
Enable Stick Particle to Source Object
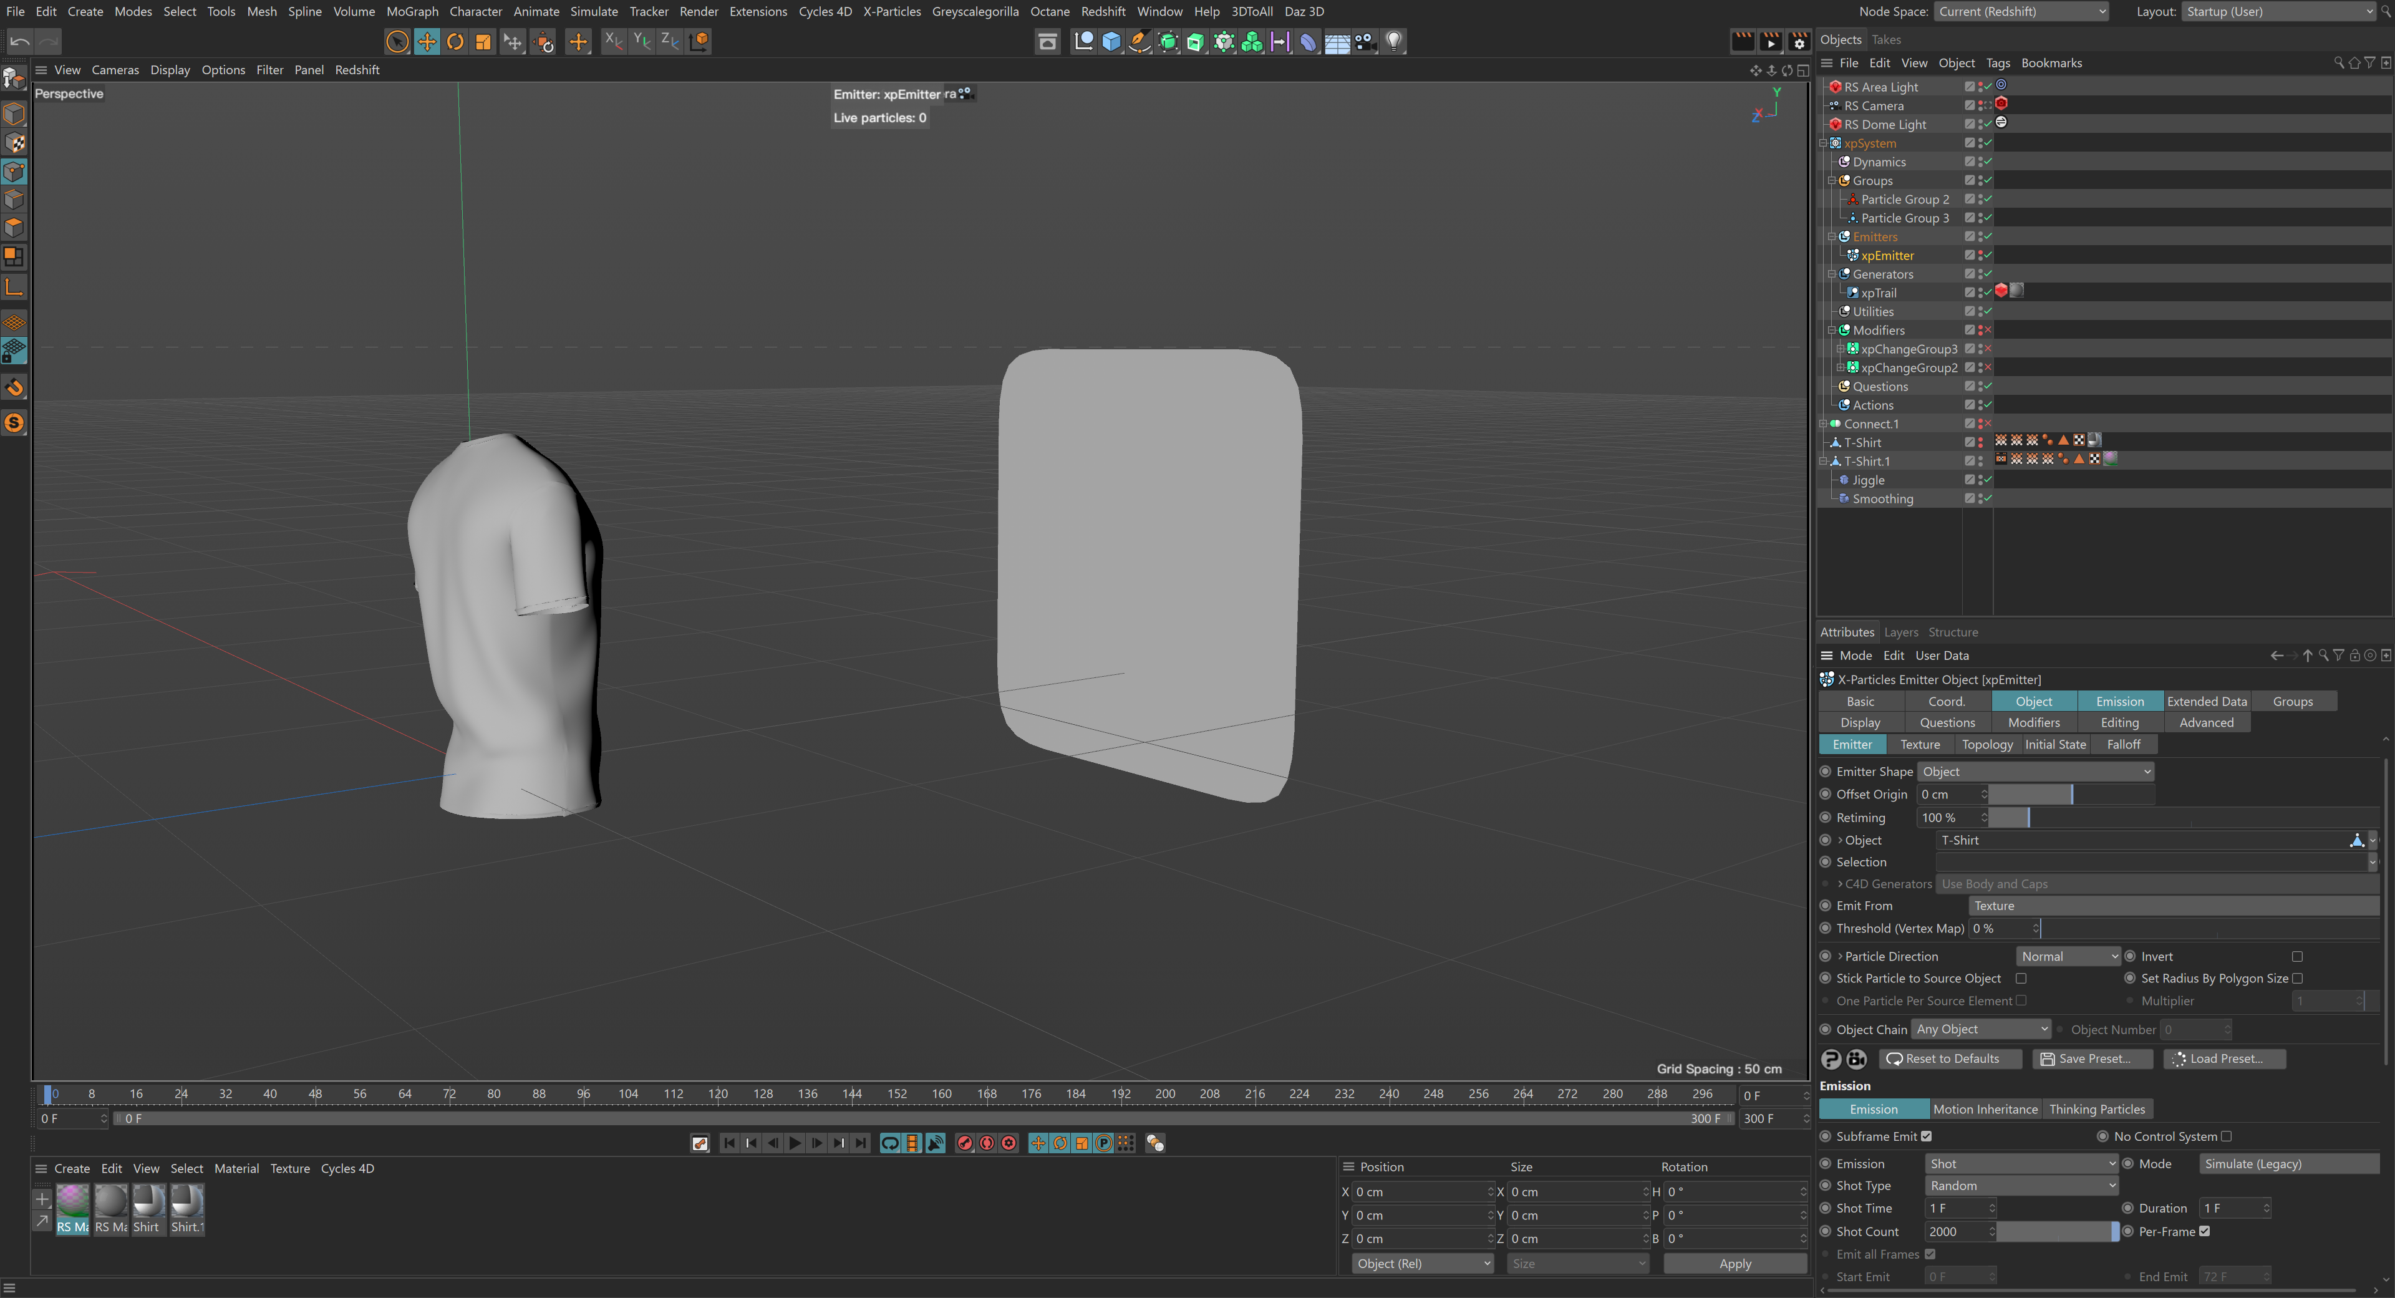tap(2021, 978)
